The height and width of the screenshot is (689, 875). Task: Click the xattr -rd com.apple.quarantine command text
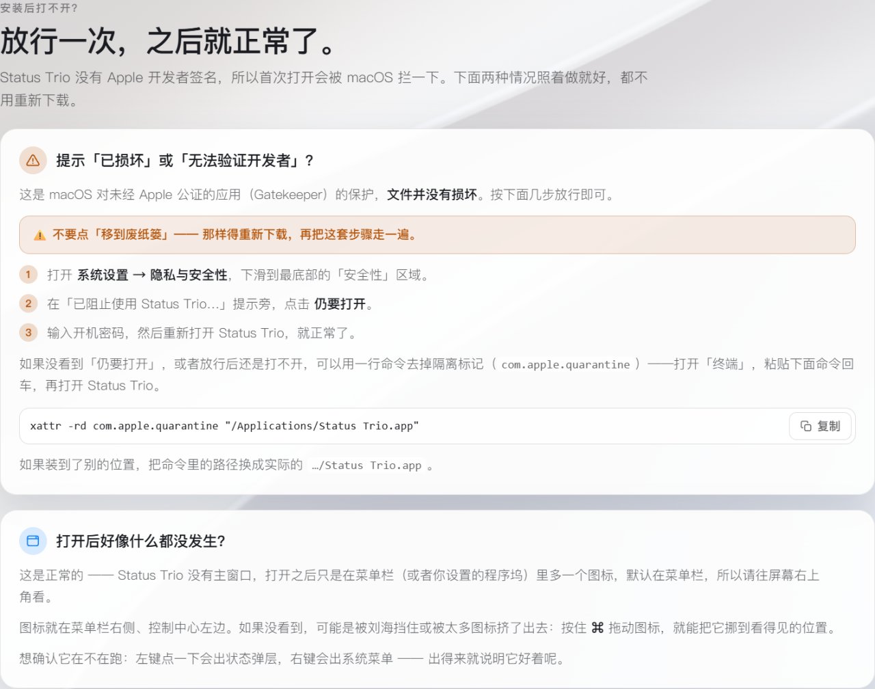pyautogui.click(x=224, y=426)
